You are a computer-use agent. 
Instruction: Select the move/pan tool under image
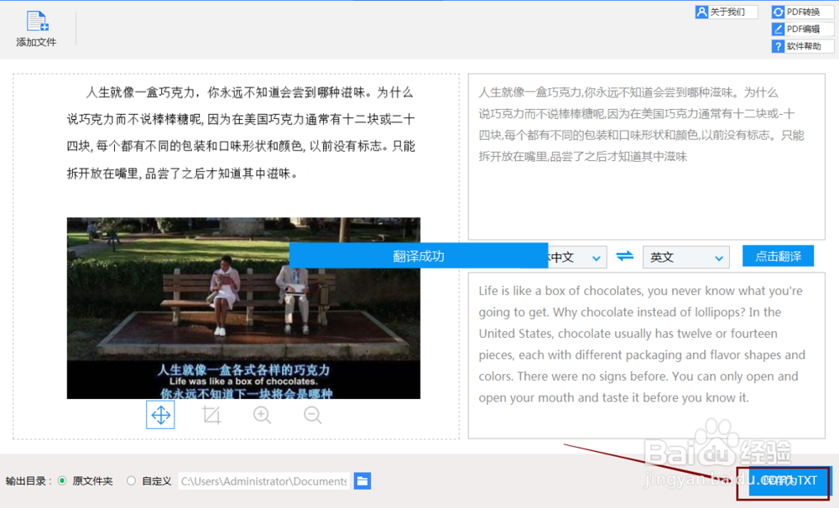tap(160, 415)
